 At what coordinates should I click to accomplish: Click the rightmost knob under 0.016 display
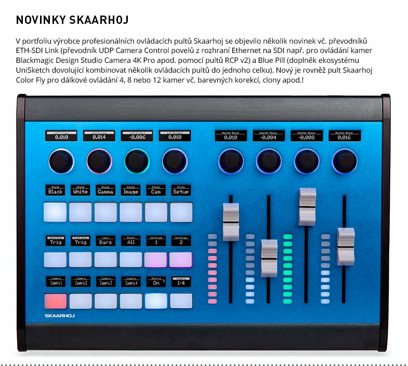(345, 161)
